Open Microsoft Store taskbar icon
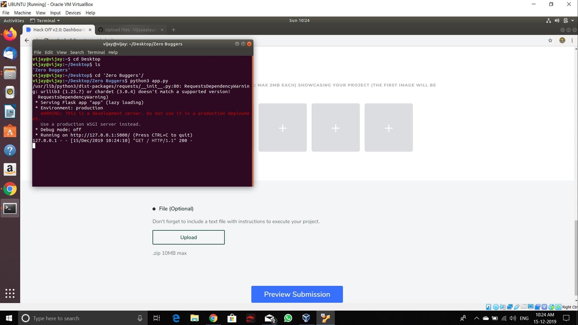 [x=232, y=318]
